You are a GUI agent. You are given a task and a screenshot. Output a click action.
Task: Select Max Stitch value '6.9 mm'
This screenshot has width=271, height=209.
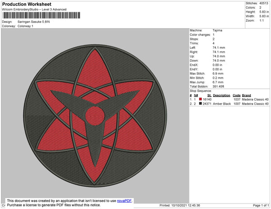218,73
